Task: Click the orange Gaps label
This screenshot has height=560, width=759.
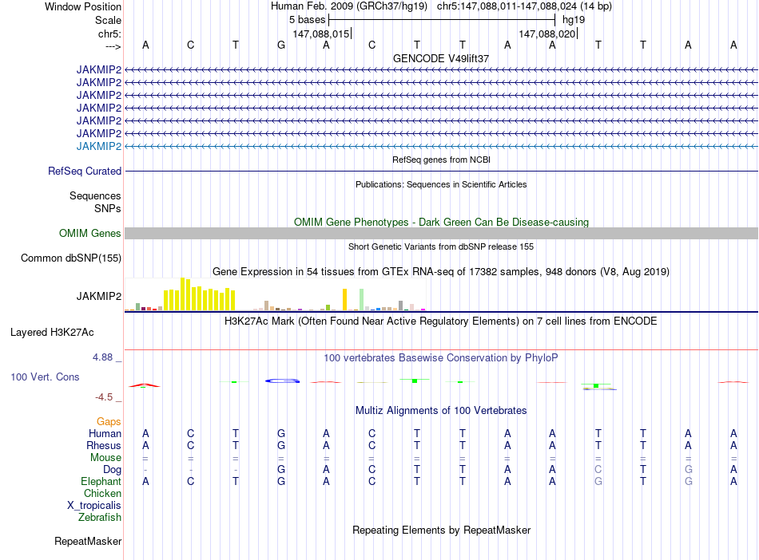Action: [x=109, y=422]
